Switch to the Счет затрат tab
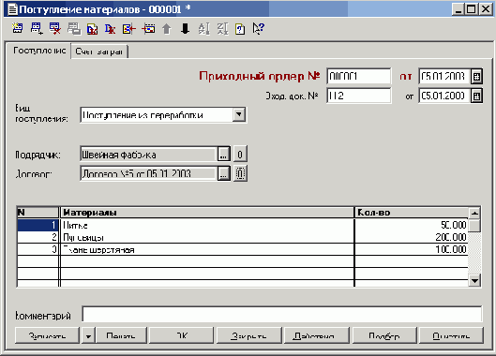Image resolution: width=496 pixels, height=356 pixels. (99, 52)
